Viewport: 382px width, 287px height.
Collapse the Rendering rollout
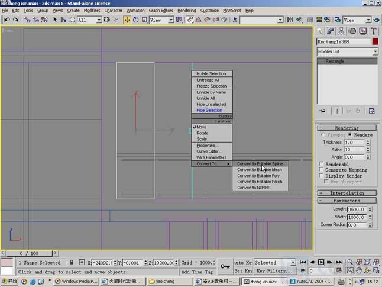pos(347,128)
